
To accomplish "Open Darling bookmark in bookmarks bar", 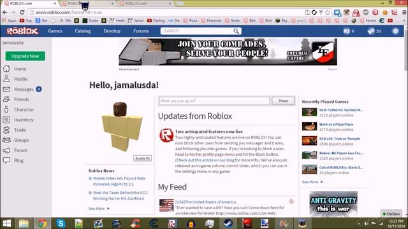I will tap(156, 20).
